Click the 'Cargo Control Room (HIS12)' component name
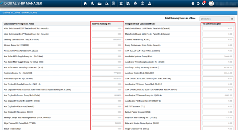 137,129
